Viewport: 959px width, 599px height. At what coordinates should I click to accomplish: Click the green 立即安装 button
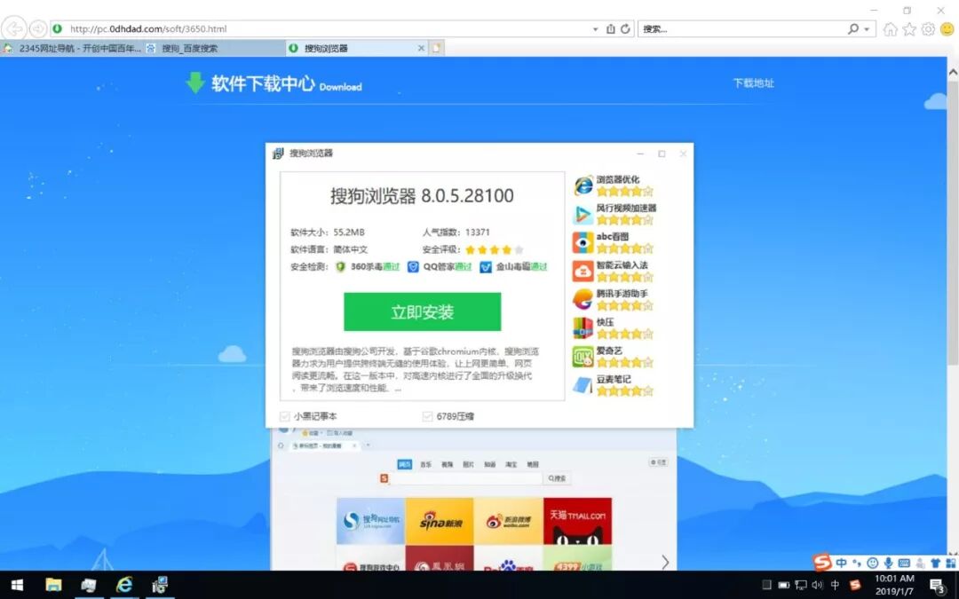tap(422, 311)
